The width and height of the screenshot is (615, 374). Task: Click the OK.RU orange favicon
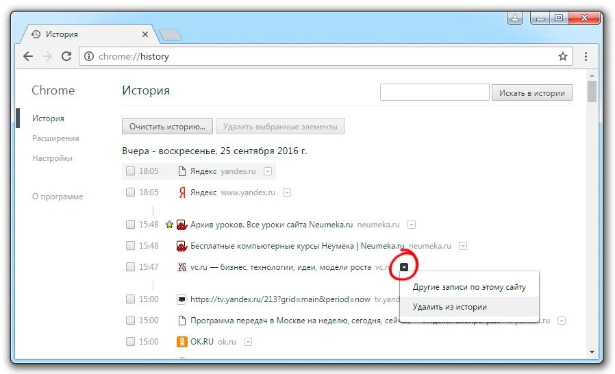tap(181, 341)
